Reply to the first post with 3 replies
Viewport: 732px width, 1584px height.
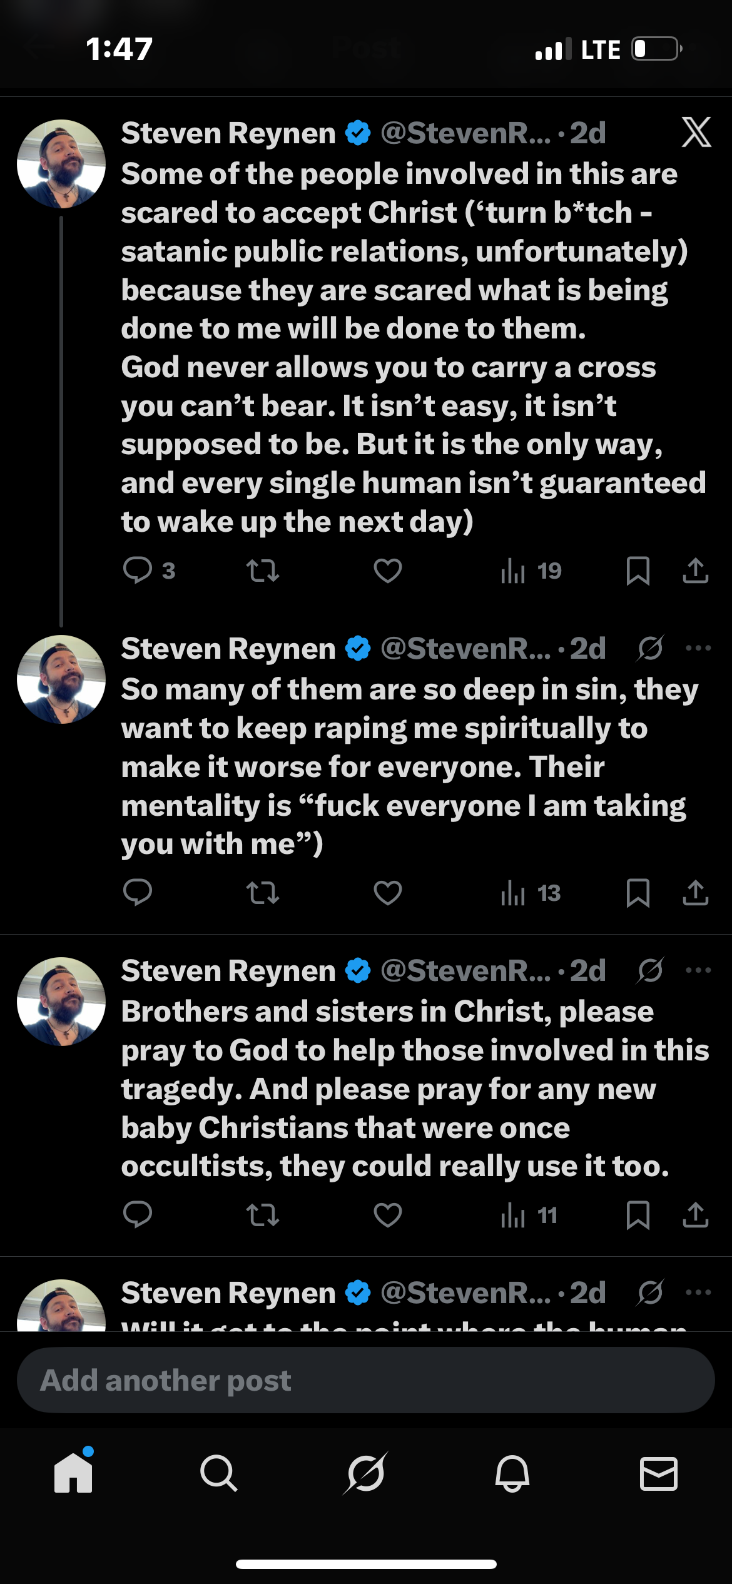pos(138,571)
